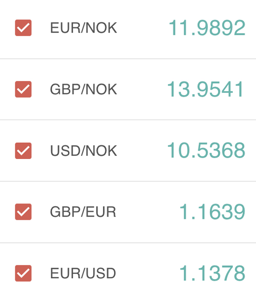The height and width of the screenshot is (302, 256).
Task: Open the 1.1639 exchange rate value
Action: coord(212,212)
